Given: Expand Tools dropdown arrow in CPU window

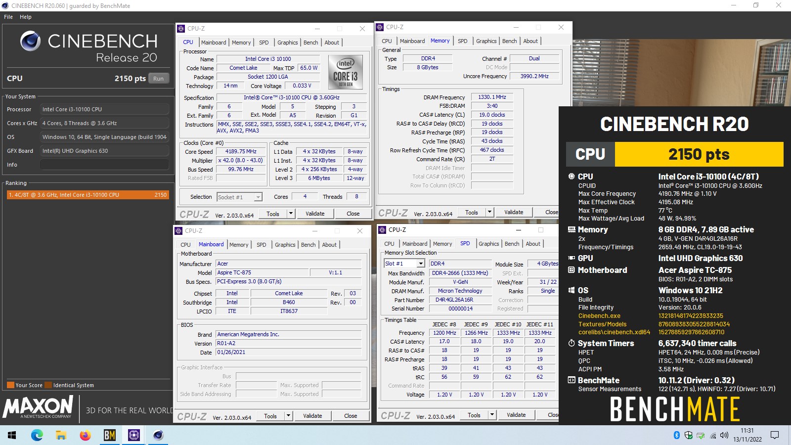Looking at the screenshot, I should (x=291, y=214).
